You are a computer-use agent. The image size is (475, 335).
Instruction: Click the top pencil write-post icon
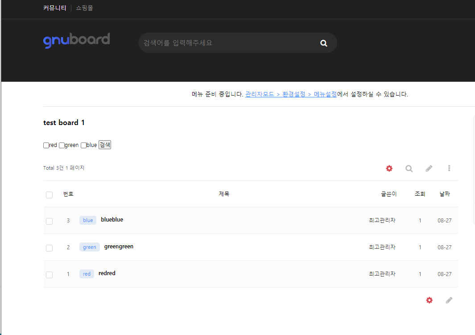(429, 168)
